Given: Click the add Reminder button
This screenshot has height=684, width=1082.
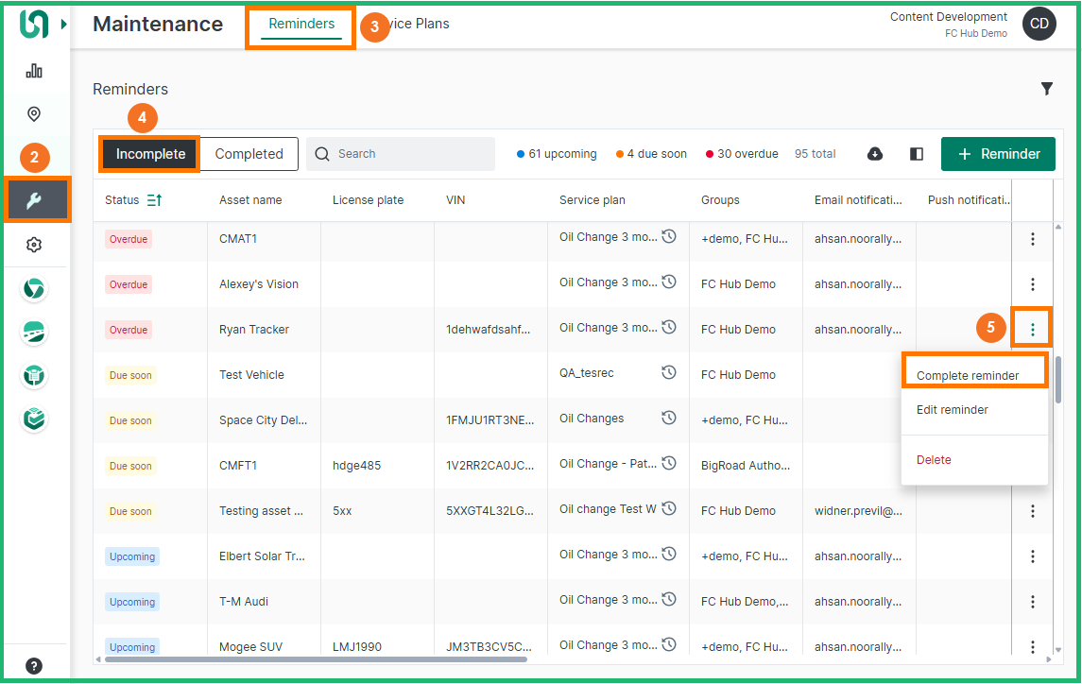Looking at the screenshot, I should 998,154.
